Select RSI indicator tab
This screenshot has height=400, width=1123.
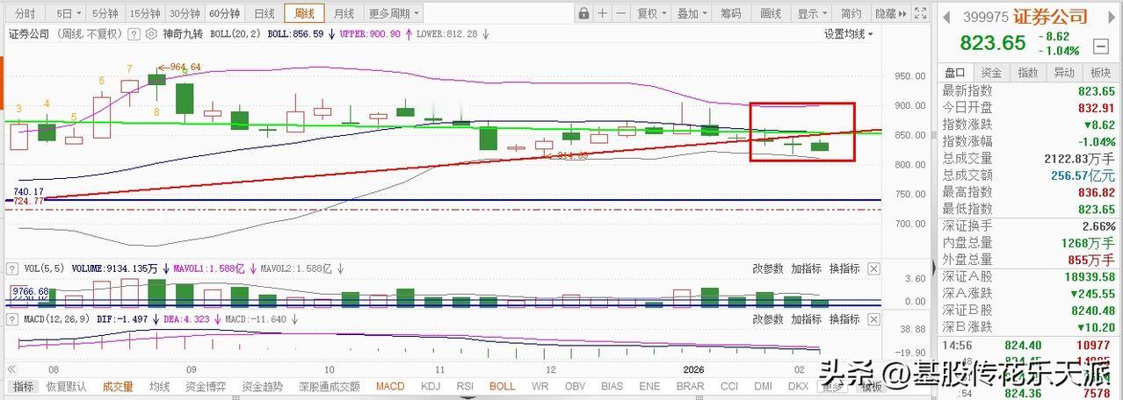pos(467,387)
